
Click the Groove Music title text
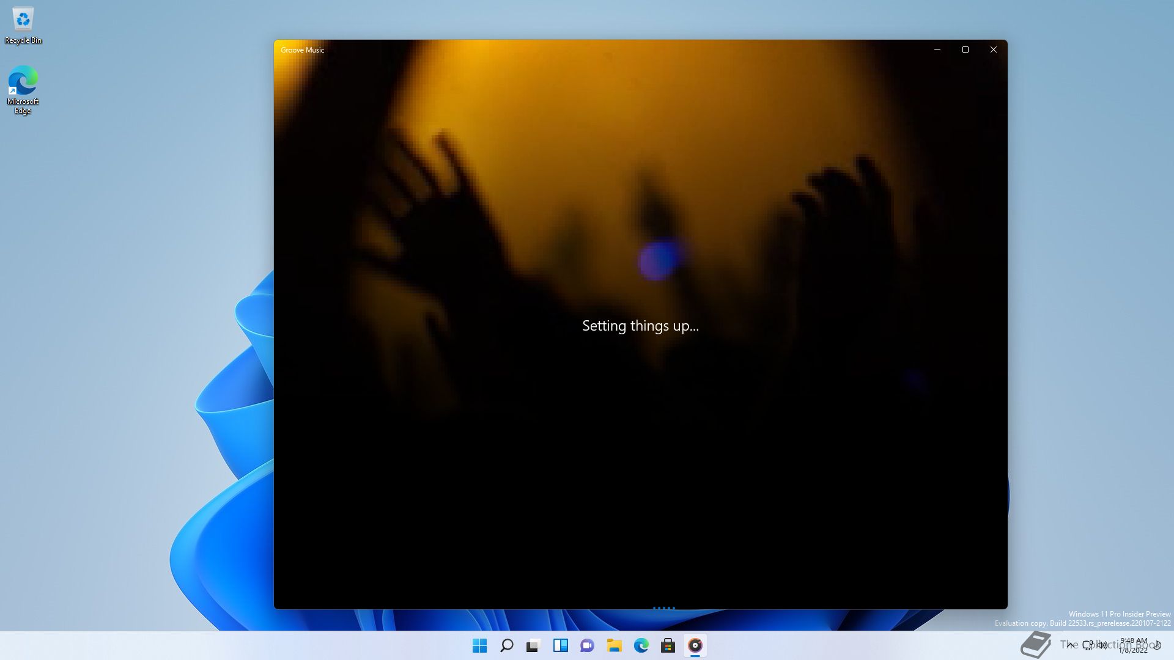pos(303,50)
